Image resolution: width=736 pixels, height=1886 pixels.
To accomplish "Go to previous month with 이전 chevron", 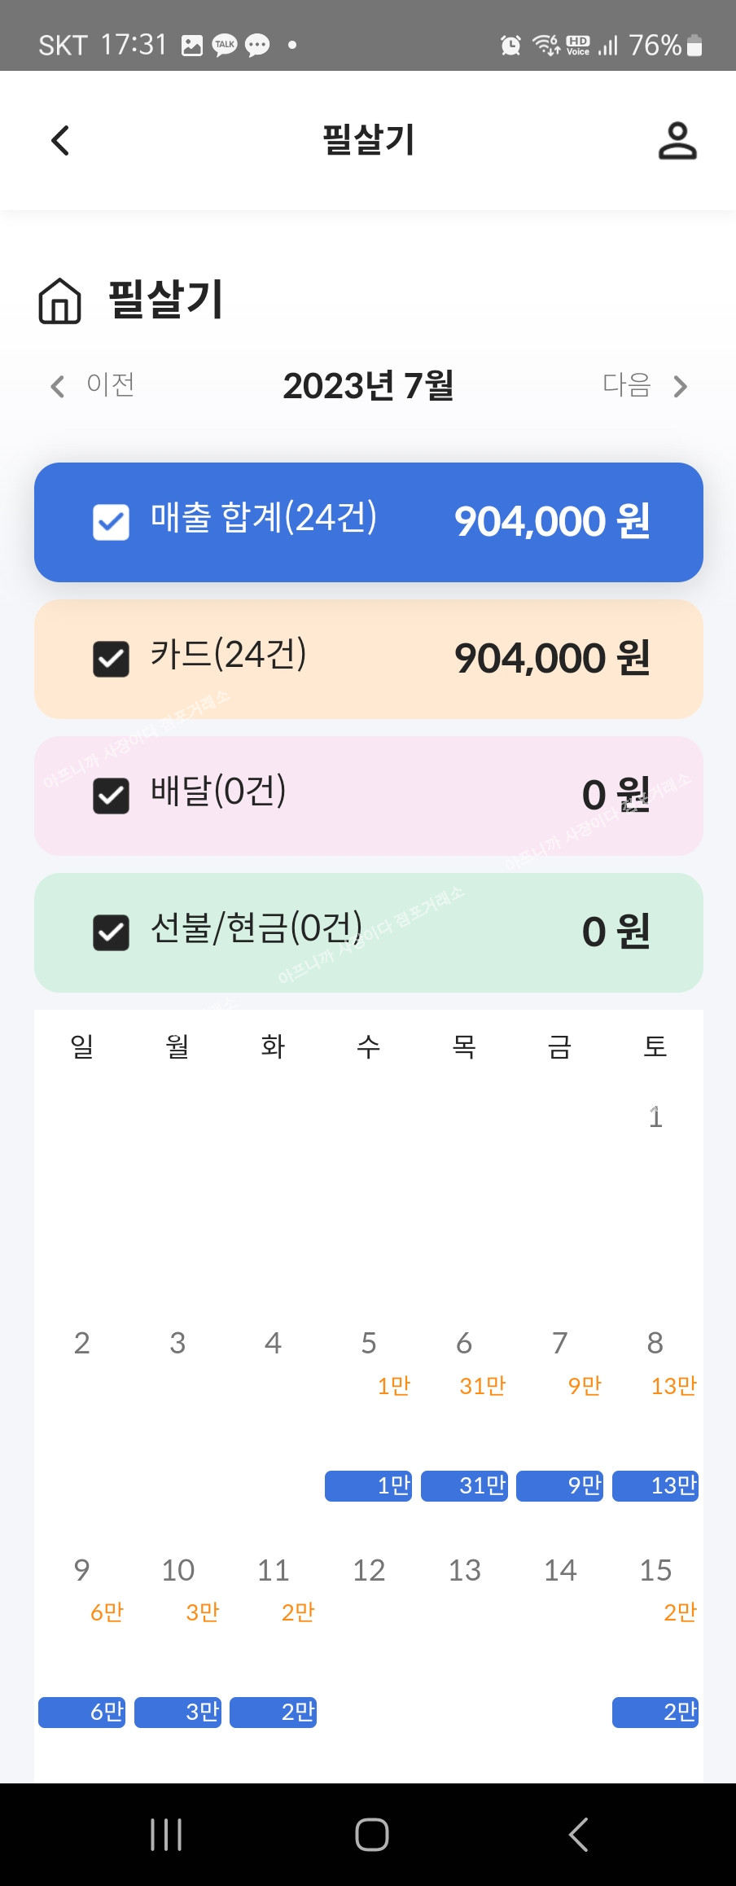I will tap(59, 386).
